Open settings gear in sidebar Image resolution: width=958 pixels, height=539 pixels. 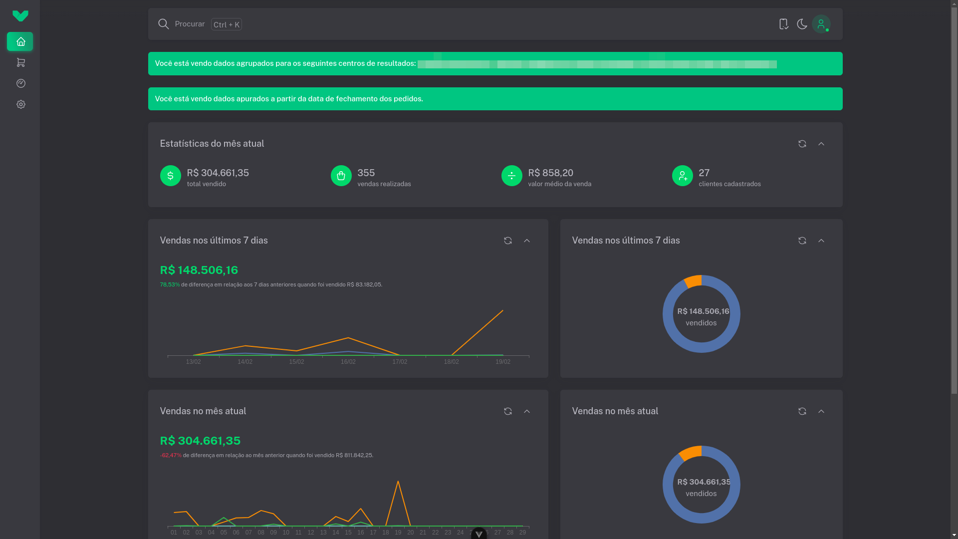pos(20,104)
